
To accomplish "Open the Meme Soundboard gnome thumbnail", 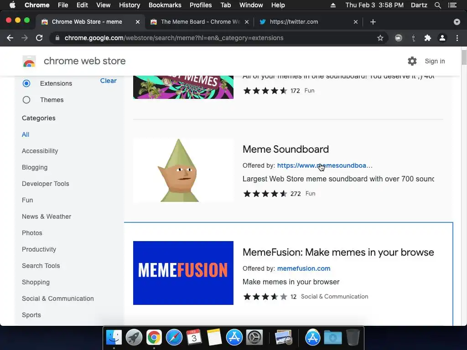I will (183, 170).
